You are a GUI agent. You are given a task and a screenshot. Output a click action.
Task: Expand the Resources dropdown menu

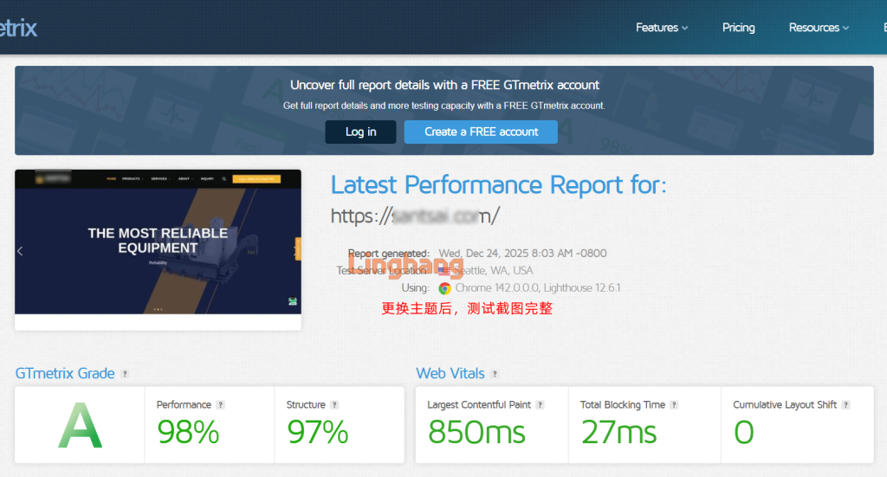[819, 28]
